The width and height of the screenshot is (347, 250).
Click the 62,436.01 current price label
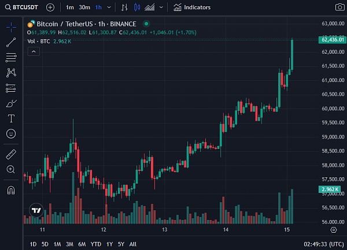click(x=333, y=40)
